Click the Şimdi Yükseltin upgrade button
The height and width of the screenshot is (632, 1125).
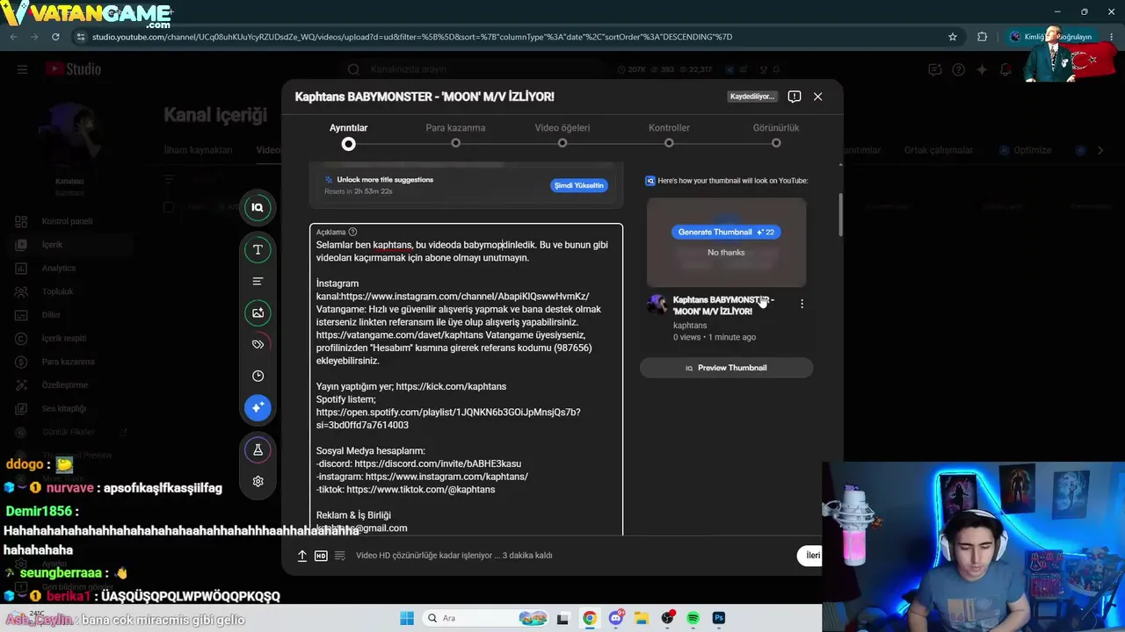point(579,185)
